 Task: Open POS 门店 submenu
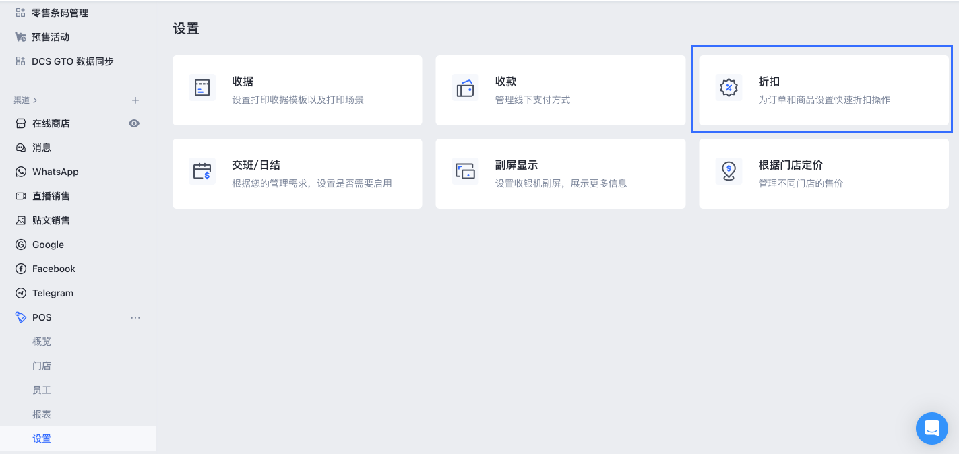point(42,366)
